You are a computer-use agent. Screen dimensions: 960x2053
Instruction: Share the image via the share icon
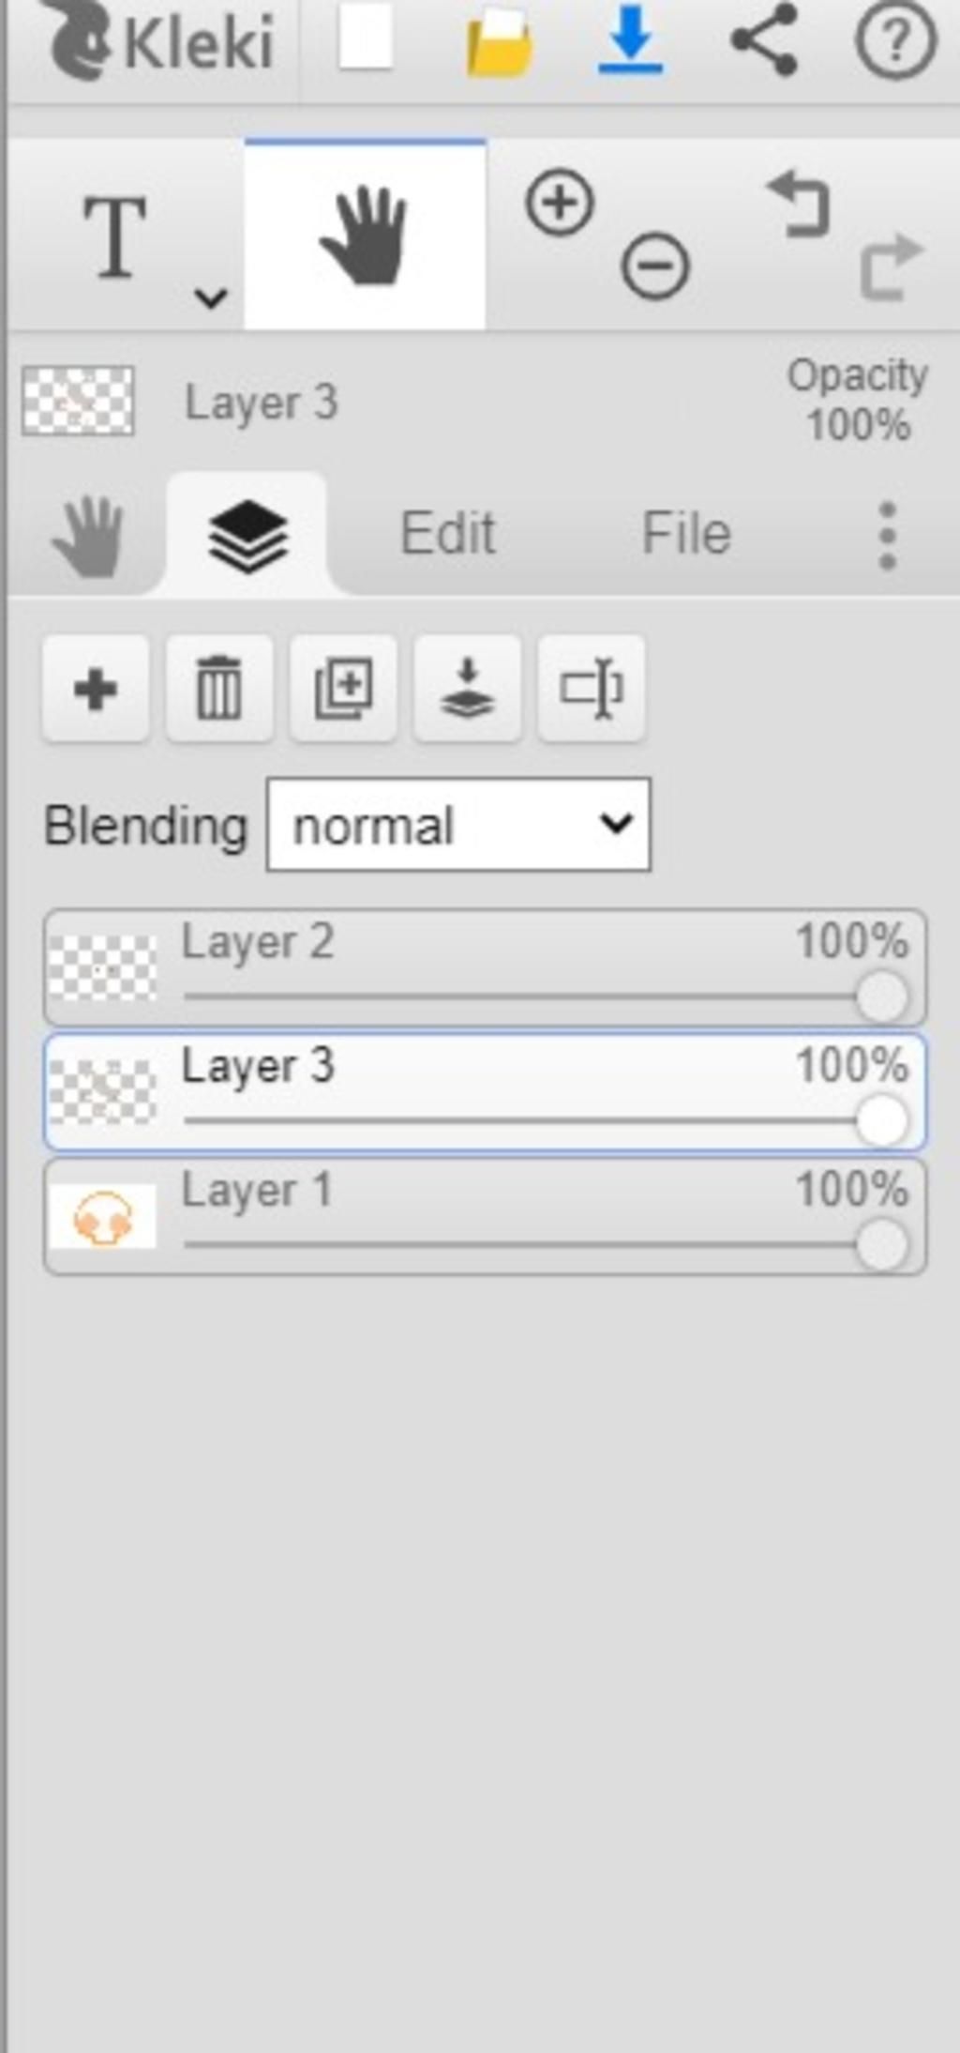[x=764, y=39]
